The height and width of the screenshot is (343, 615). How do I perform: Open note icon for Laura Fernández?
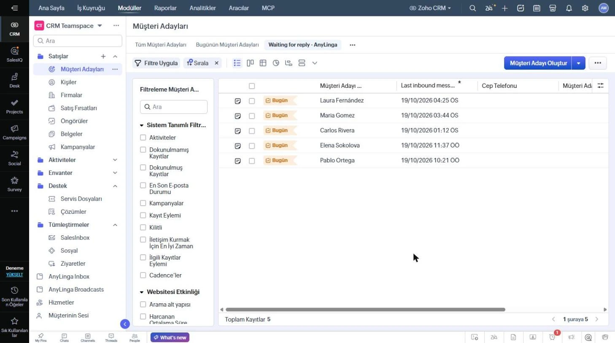coord(237,101)
